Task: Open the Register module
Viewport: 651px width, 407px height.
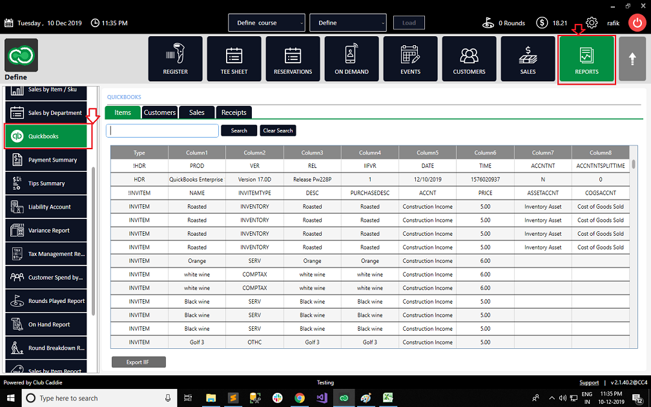Action: click(x=175, y=59)
